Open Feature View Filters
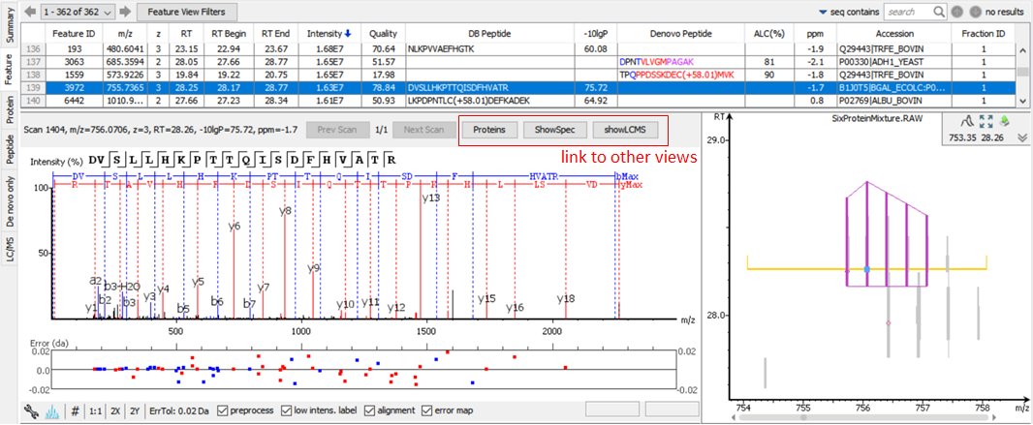Screen dimensions: 1033x425 [186, 12]
